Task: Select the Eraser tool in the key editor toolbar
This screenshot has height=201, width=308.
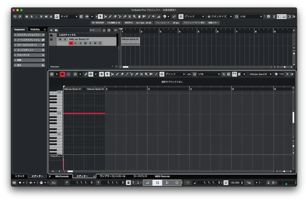Action: (122, 74)
